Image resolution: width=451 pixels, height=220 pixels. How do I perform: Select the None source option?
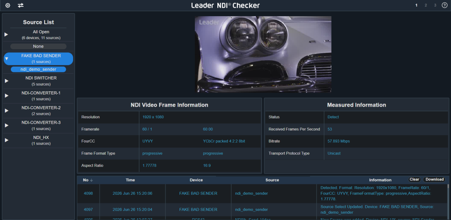click(x=38, y=46)
